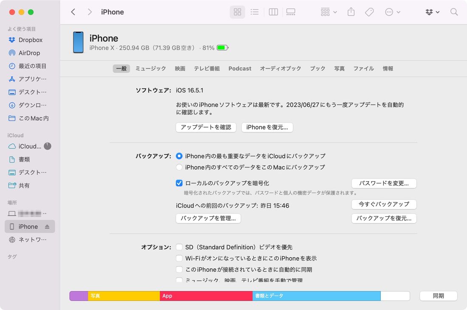This screenshot has height=310, width=467.
Task: Open 共有 in the sidebar
Action: click(x=30, y=185)
